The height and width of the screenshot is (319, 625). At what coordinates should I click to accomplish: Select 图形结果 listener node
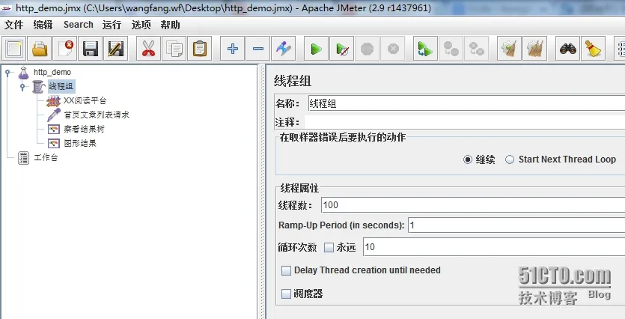pyautogui.click(x=80, y=143)
